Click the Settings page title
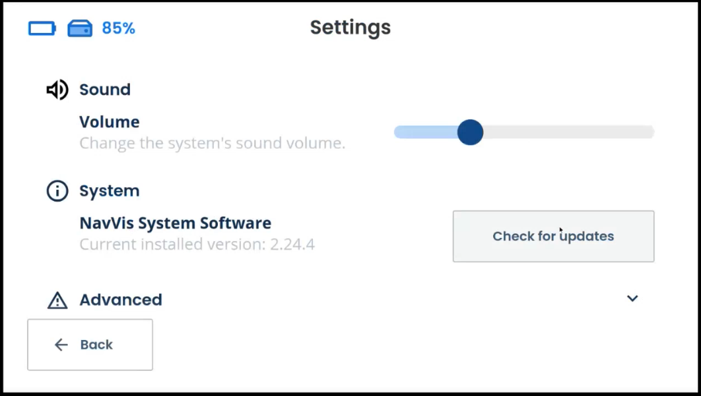 [350, 28]
